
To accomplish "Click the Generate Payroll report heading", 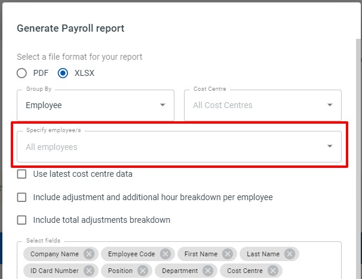I will point(70,29).
